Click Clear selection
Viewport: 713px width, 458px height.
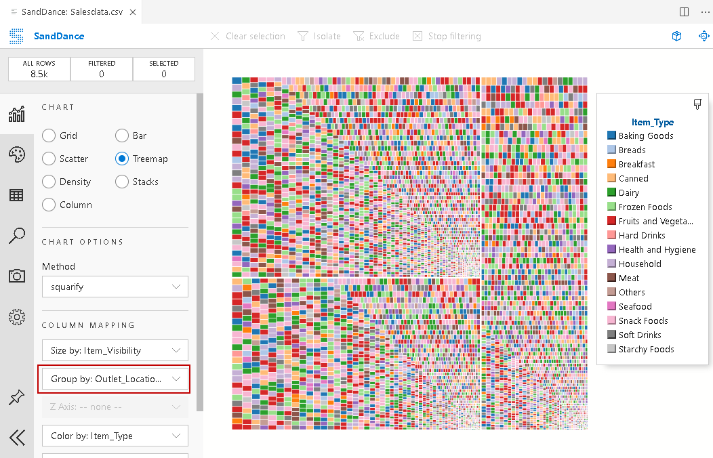248,36
